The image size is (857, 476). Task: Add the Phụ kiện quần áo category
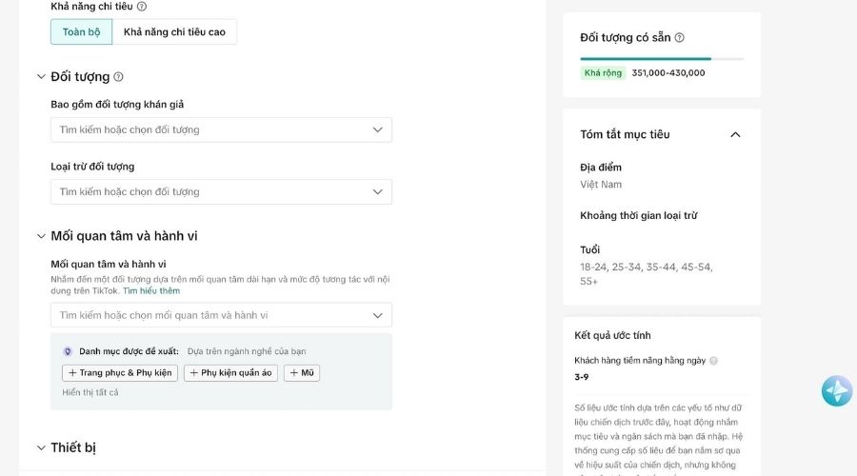[x=230, y=373]
